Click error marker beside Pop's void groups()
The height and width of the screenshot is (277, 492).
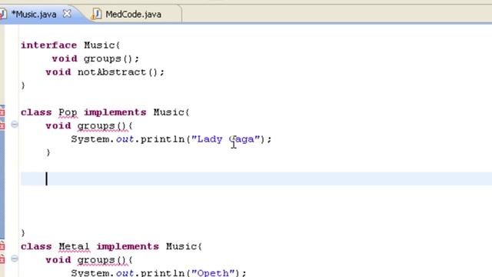pos(2,125)
